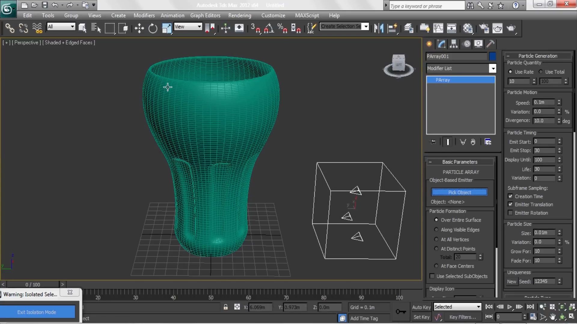This screenshot has height=324, width=577.
Task: Open the Modifier List dropdown
Action: pos(493,68)
